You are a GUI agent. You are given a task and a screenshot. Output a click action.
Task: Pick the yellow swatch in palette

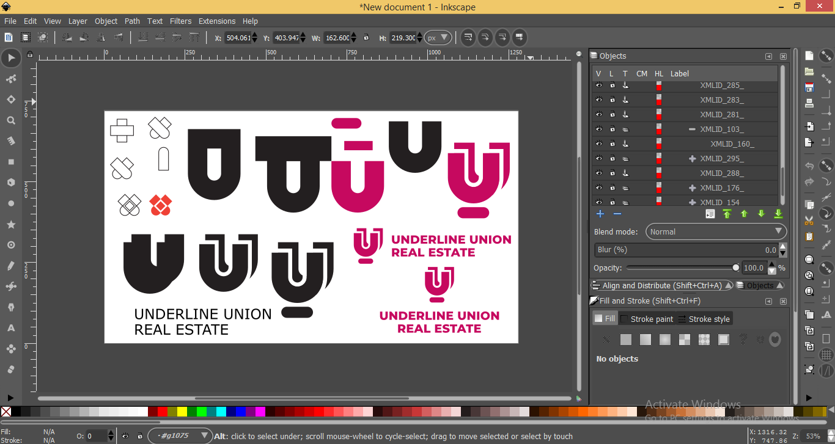click(182, 412)
